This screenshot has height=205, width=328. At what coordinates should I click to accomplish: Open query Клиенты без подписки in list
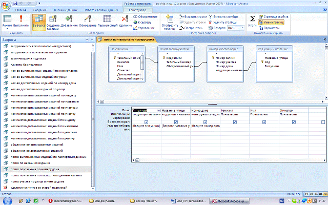(26, 64)
